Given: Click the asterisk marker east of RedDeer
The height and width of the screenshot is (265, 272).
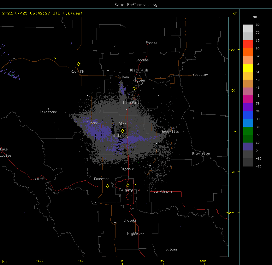Looking at the screenshot, I should tap(158, 95).
